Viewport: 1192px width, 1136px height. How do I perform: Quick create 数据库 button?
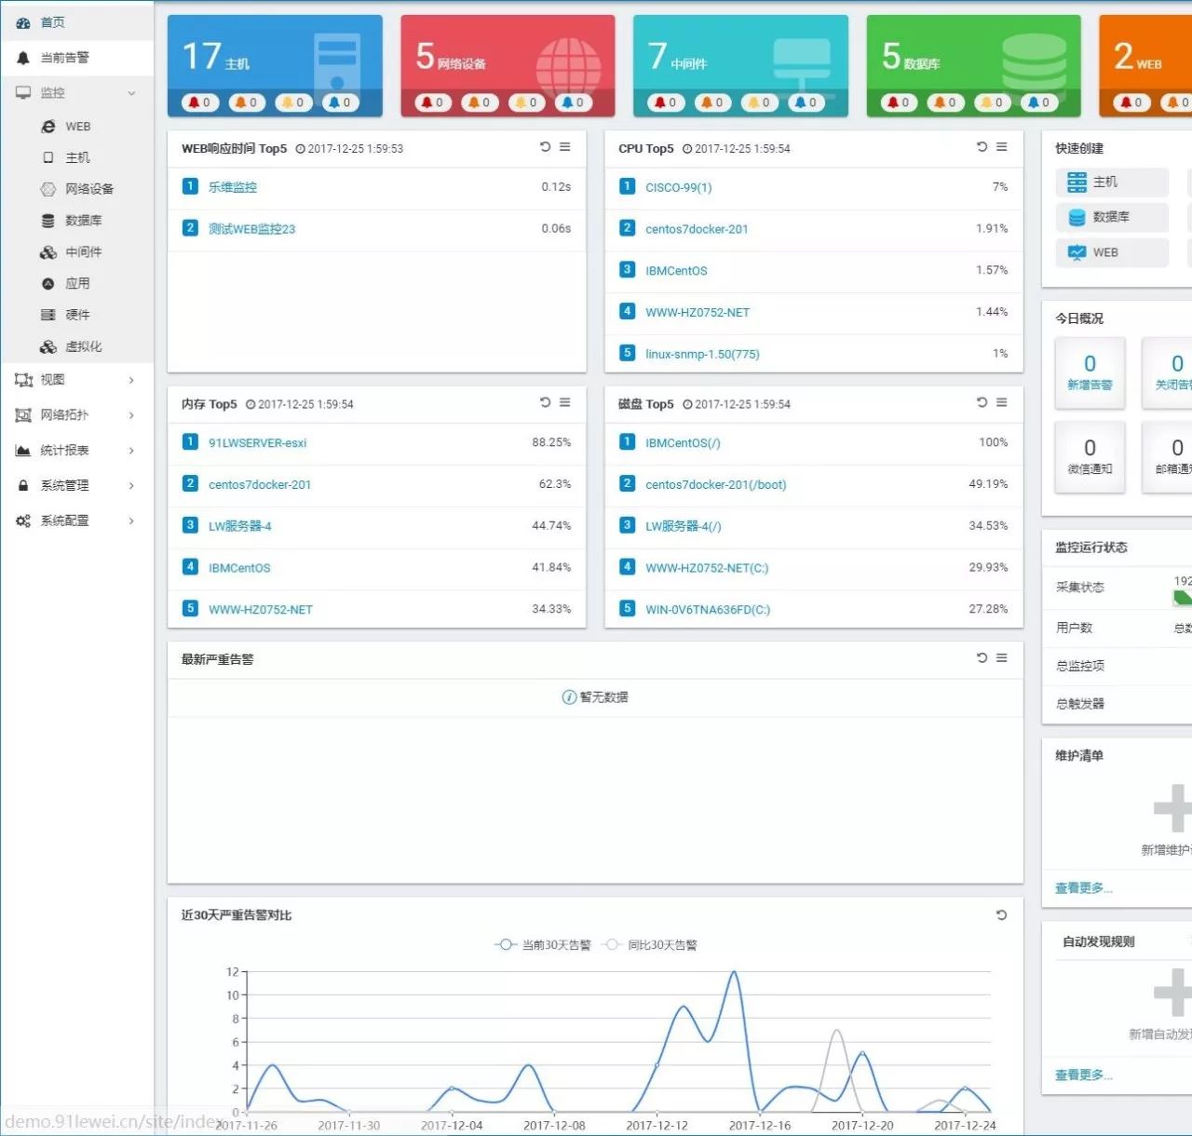click(x=1112, y=217)
